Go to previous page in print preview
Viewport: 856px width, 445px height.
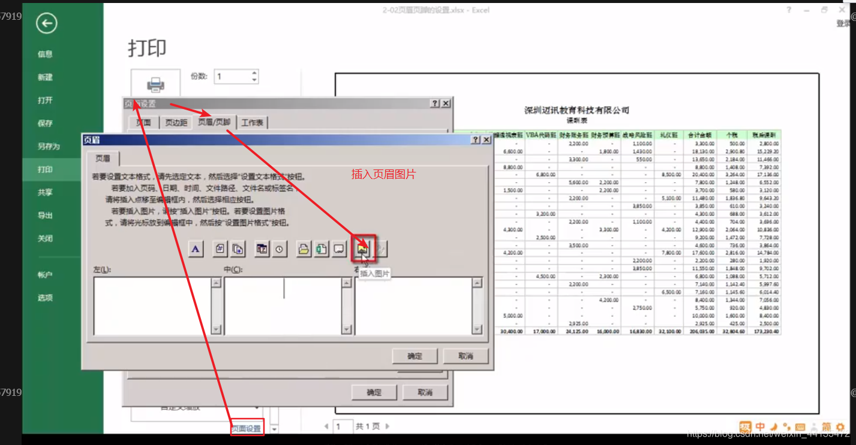coord(326,426)
